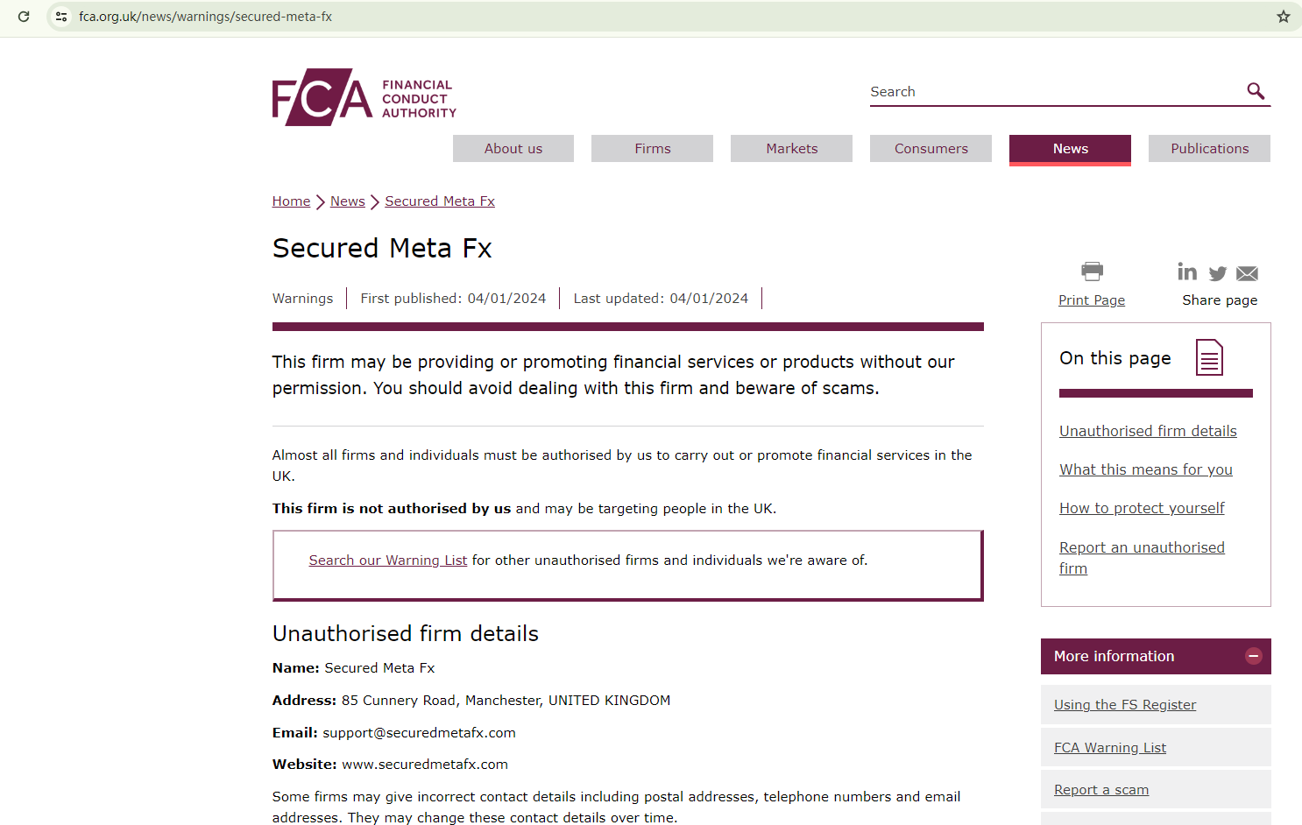View site information icon in address bar
This screenshot has height=825, width=1302.
(x=61, y=17)
